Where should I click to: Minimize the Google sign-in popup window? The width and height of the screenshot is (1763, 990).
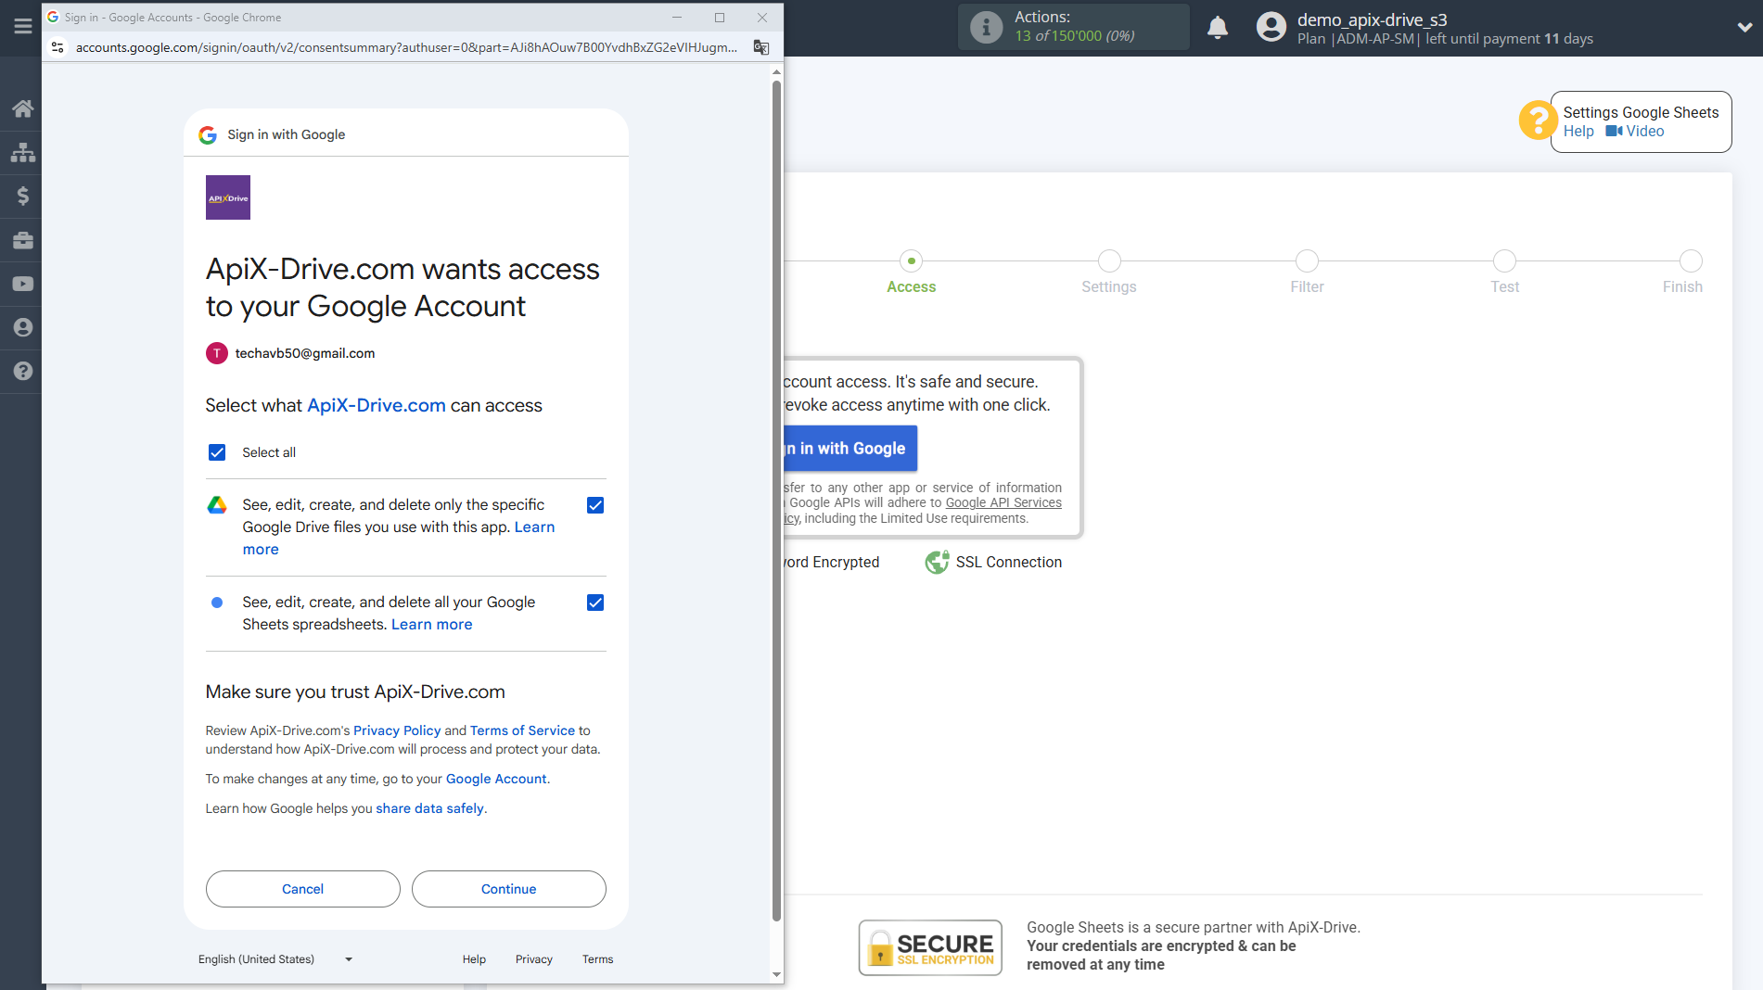[x=677, y=18]
